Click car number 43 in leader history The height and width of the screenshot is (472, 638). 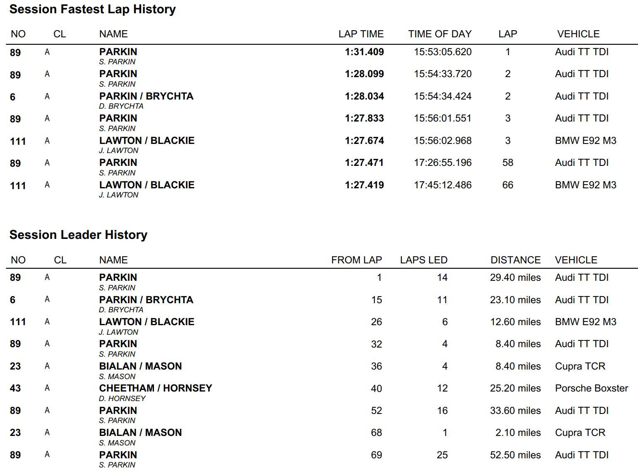tap(15, 388)
